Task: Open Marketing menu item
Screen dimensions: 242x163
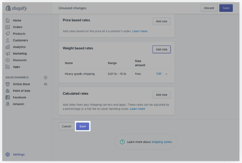Action: click(20, 53)
